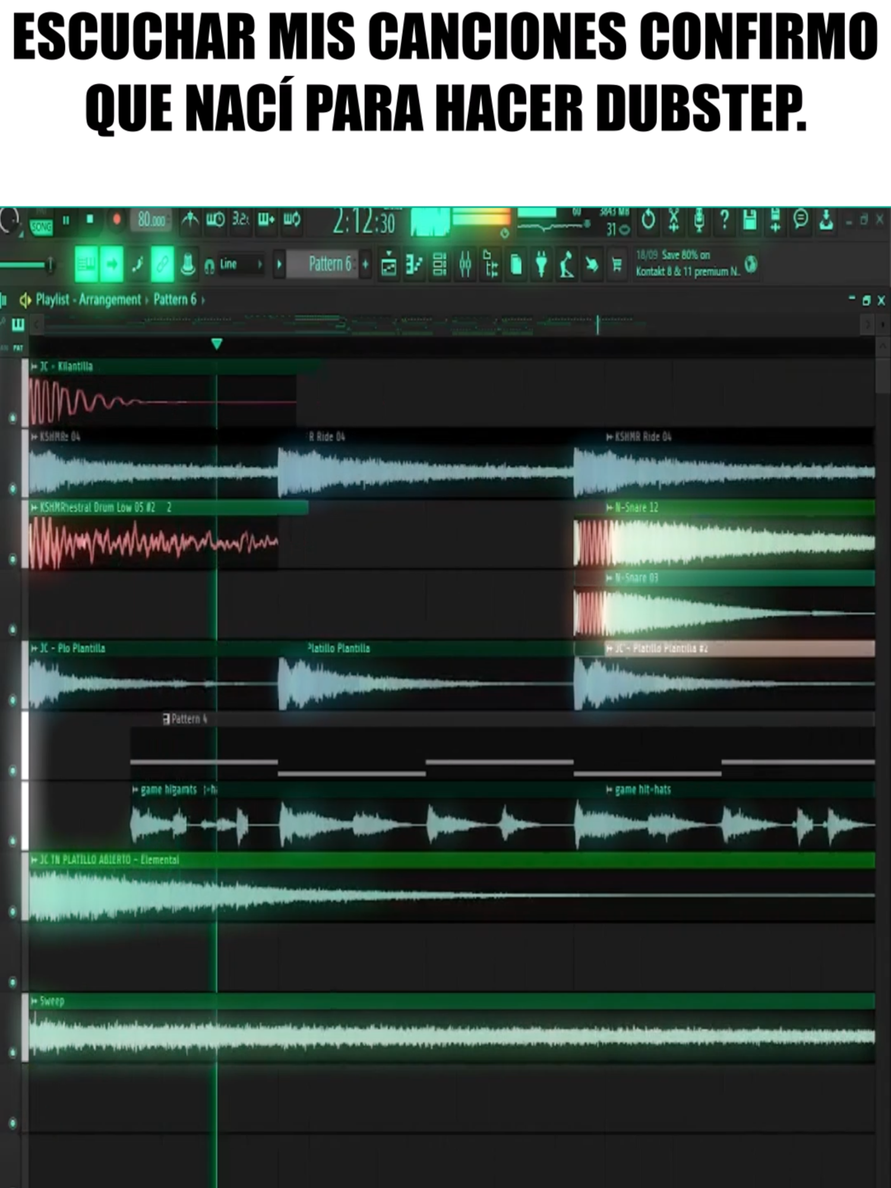Open help with the question mark icon
Screen dimensions: 891x1188
pos(724,220)
